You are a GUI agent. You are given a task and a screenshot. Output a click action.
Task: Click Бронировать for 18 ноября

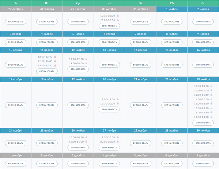click(47, 105)
